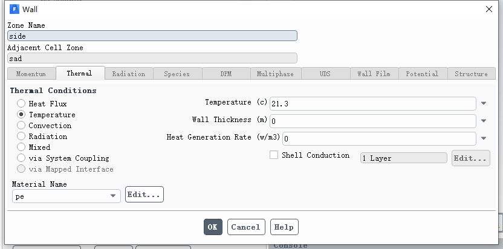Expand the Wall Thickness dropdown arrow
Viewport: 503px width, 249px height.
point(484,121)
